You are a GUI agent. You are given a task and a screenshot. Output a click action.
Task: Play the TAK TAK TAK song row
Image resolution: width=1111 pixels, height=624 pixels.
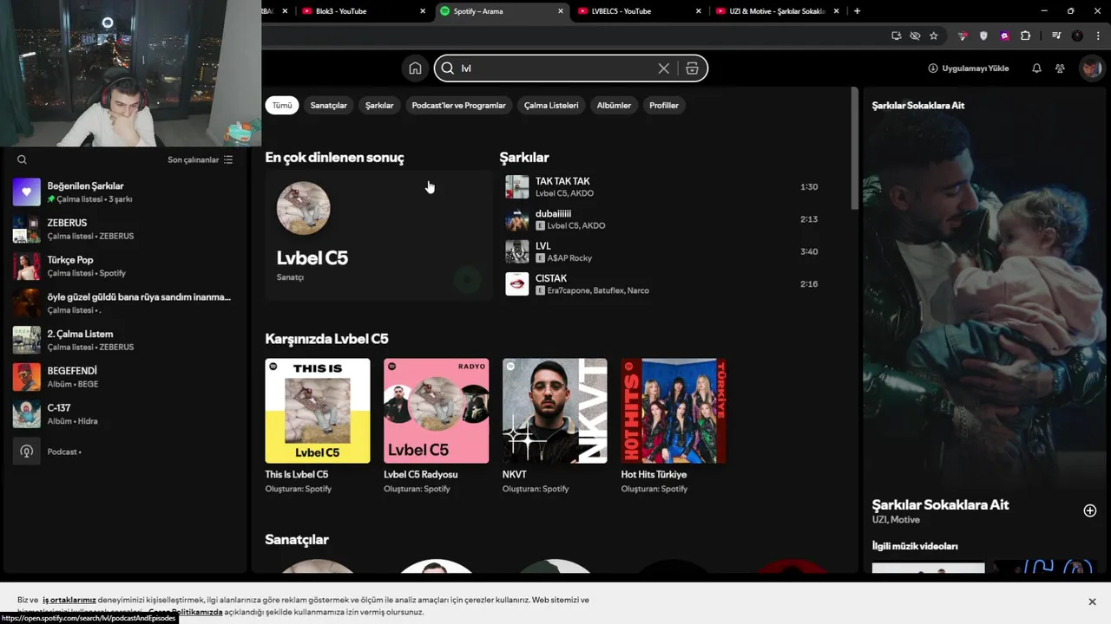(x=662, y=187)
